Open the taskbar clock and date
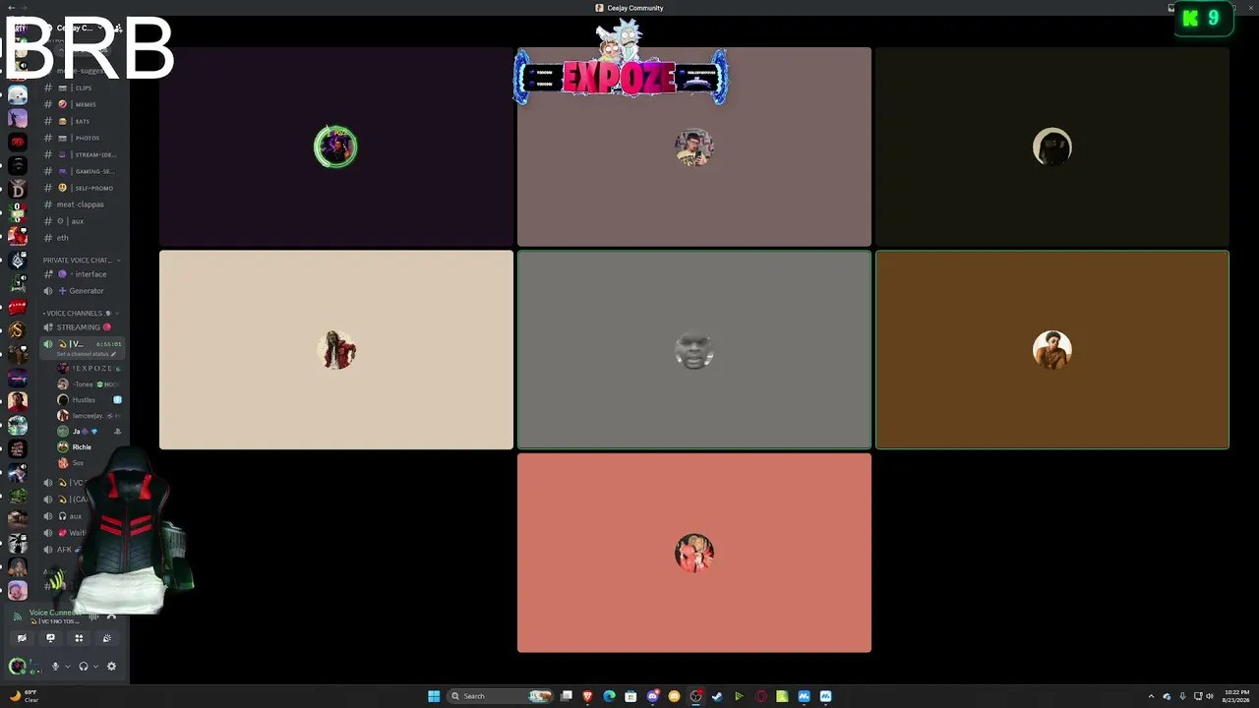Viewport: 1259px width, 708px height. (1237, 696)
